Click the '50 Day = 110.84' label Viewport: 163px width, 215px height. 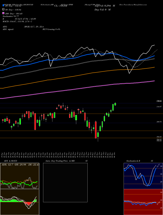point(14,10)
